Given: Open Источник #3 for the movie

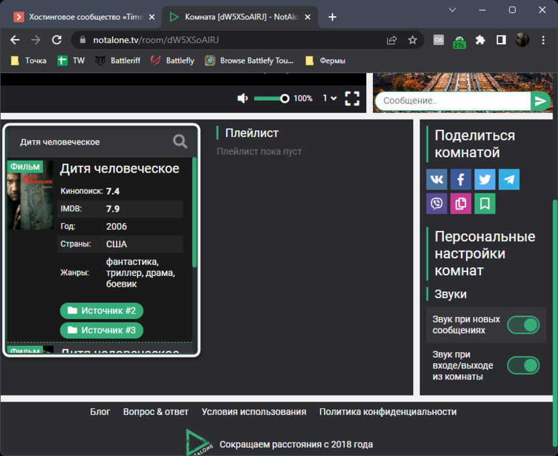Looking at the screenshot, I should click(x=102, y=330).
